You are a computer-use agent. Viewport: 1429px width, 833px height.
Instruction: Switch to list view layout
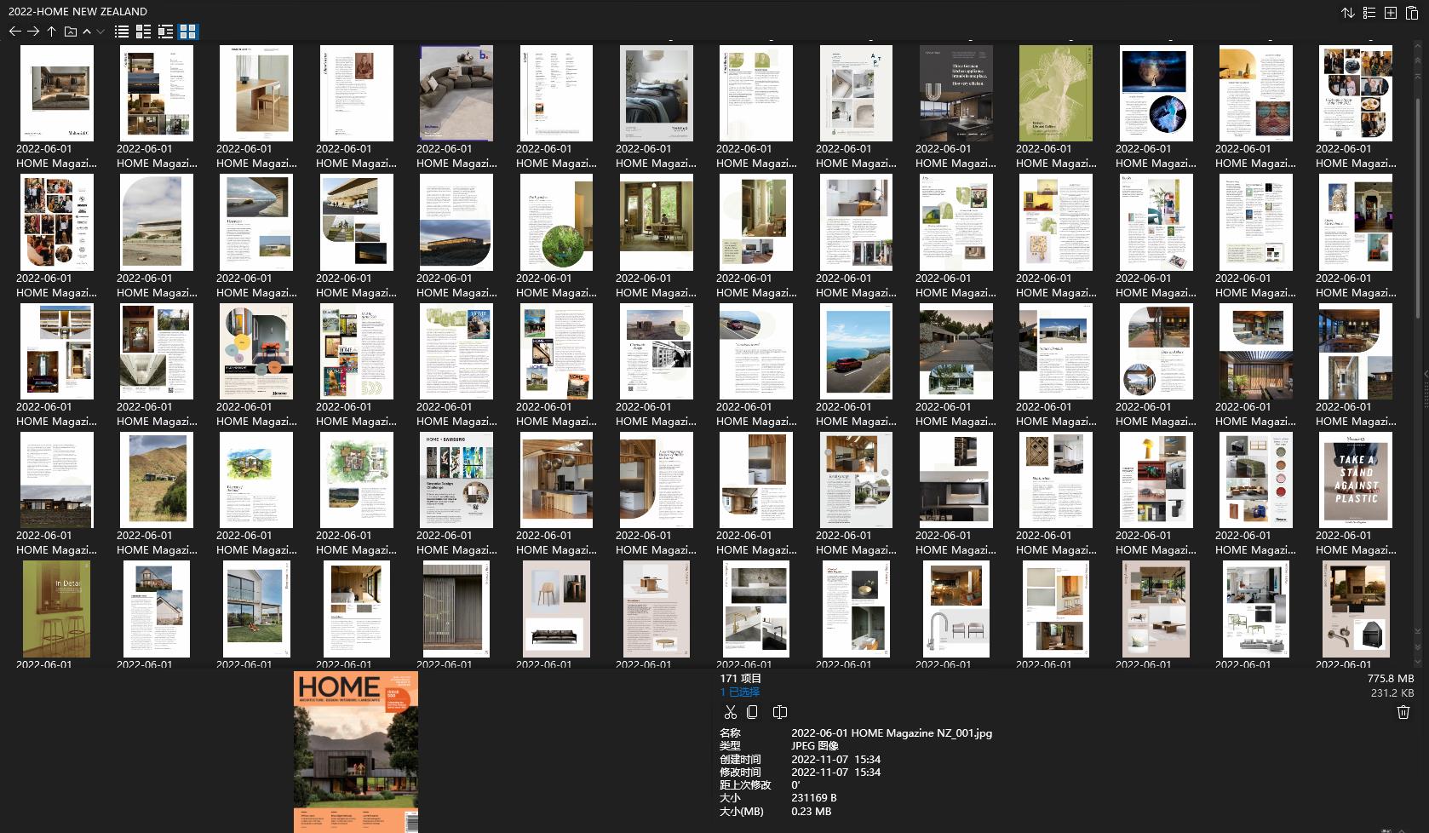(x=122, y=32)
